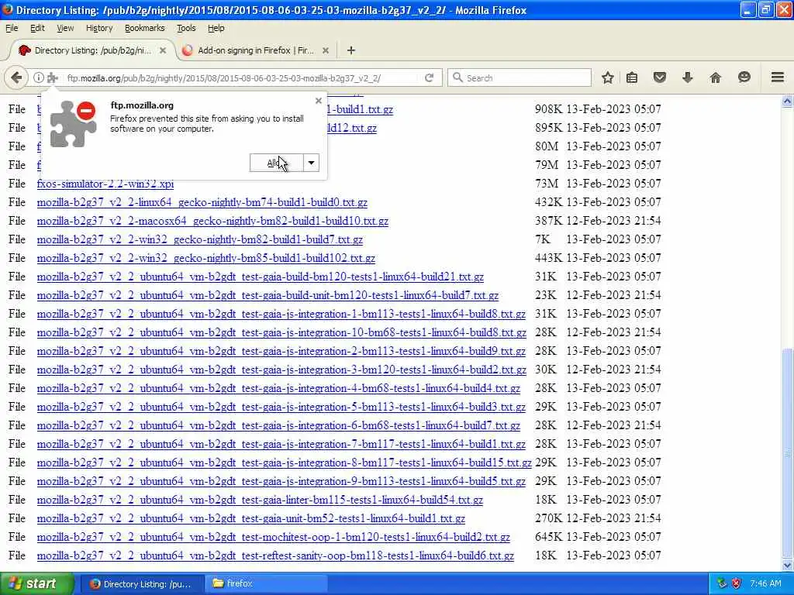The height and width of the screenshot is (595, 794).
Task: Expand the Allow button dropdown arrow
Action: pyautogui.click(x=312, y=163)
